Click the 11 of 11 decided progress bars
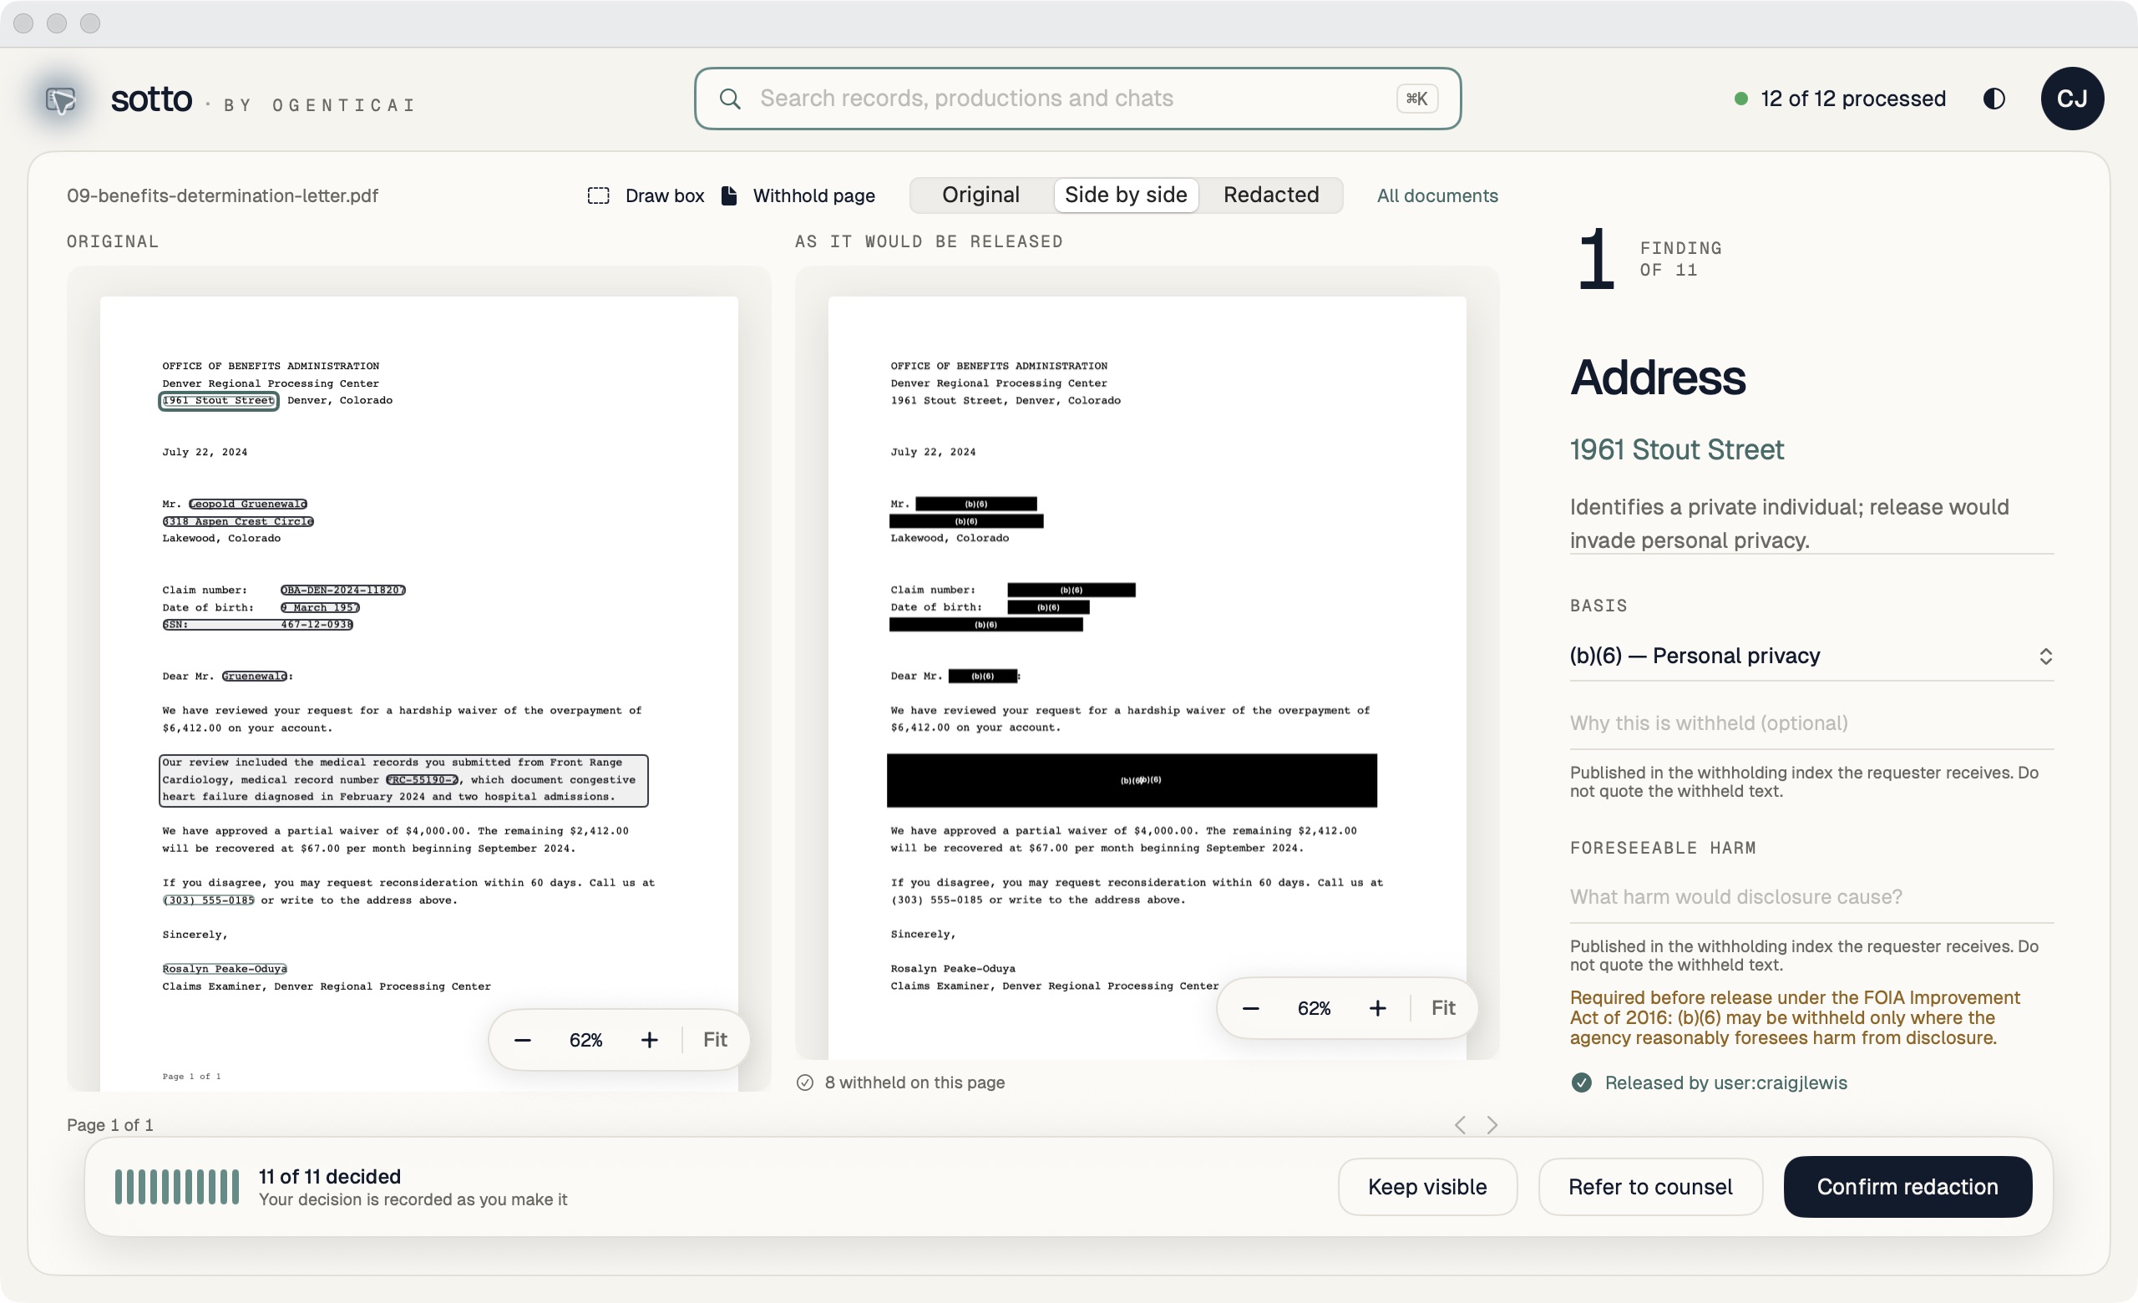The image size is (2138, 1303). click(x=176, y=1187)
